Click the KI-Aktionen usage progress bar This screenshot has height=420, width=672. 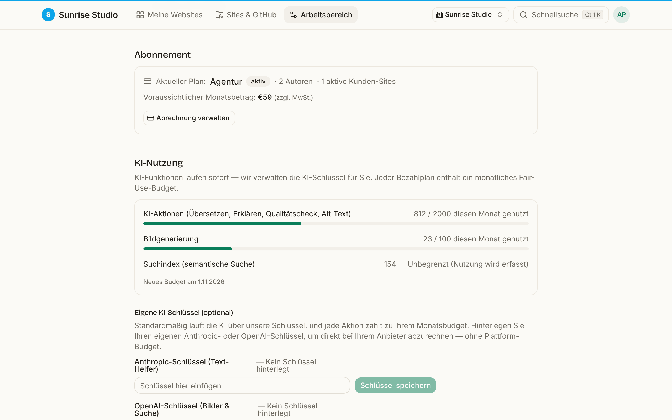click(x=336, y=224)
